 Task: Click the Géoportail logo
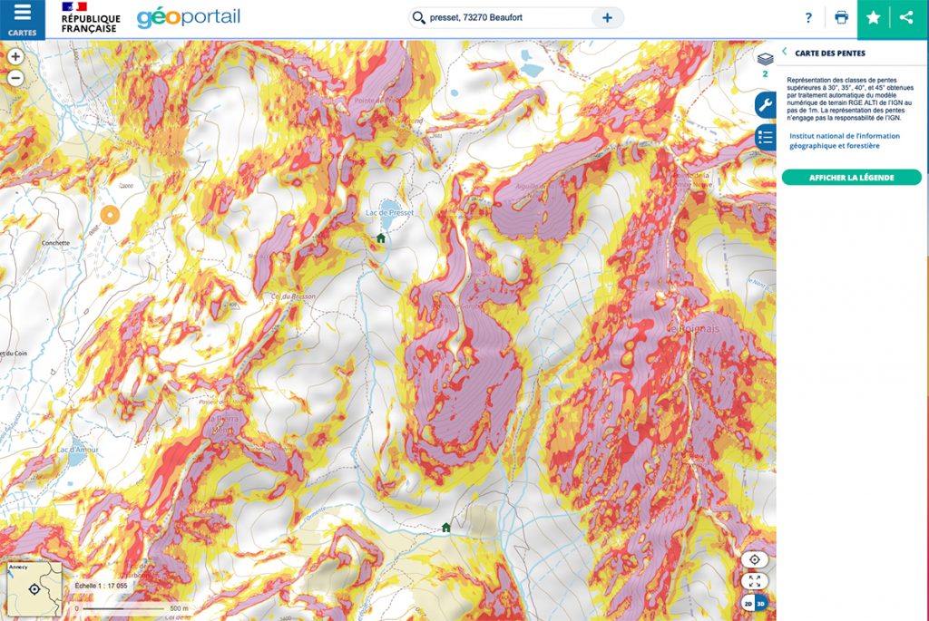click(189, 17)
